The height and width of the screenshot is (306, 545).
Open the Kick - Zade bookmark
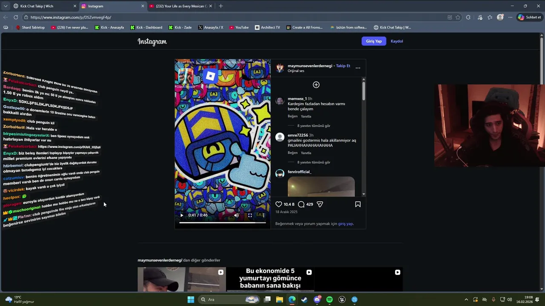[180, 28]
